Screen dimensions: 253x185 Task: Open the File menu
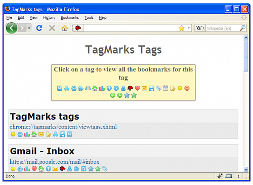9,17
